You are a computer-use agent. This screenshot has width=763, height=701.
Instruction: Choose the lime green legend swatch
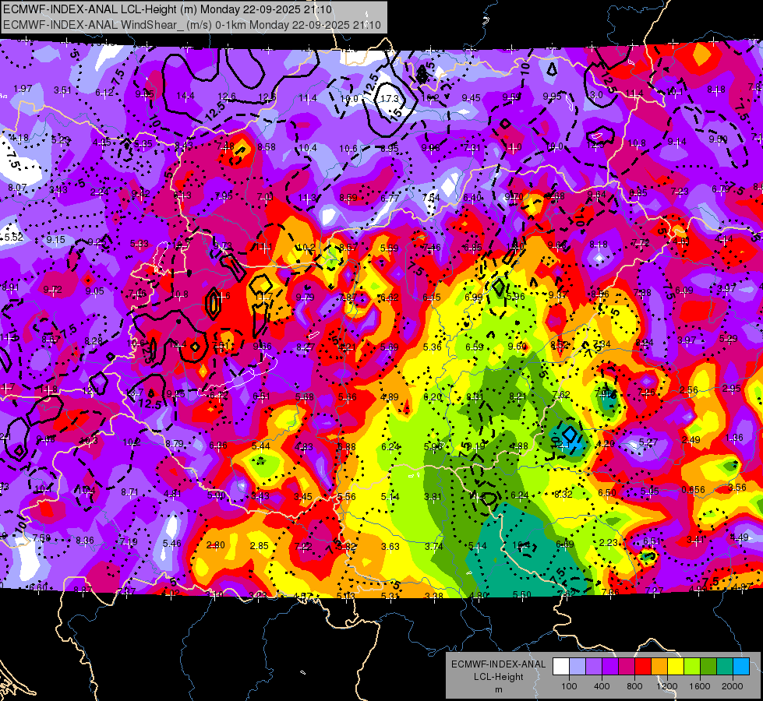click(692, 667)
